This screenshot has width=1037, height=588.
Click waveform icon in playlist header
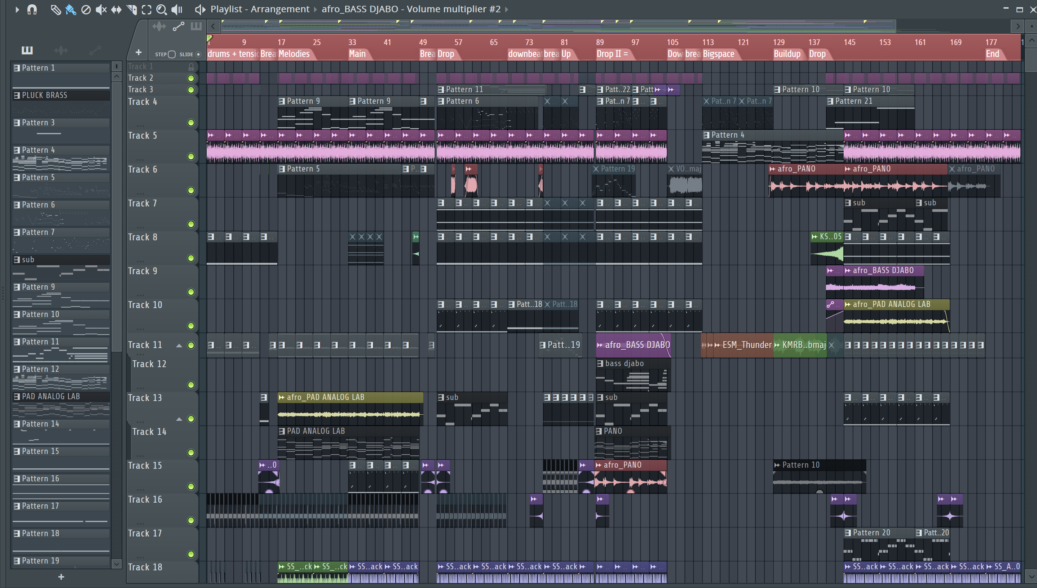(x=159, y=27)
